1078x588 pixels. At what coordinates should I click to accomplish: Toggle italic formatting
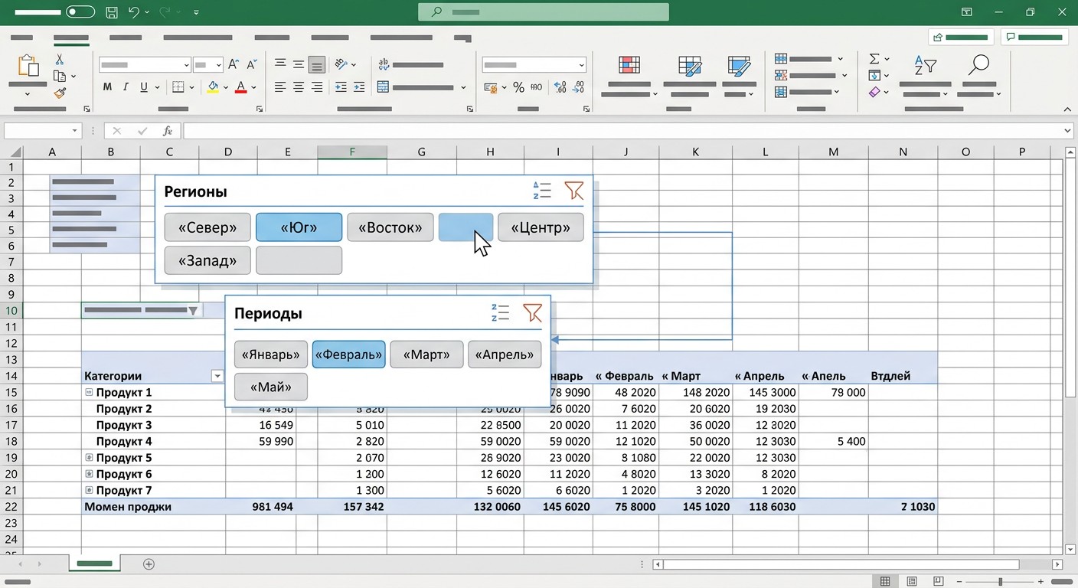[126, 87]
